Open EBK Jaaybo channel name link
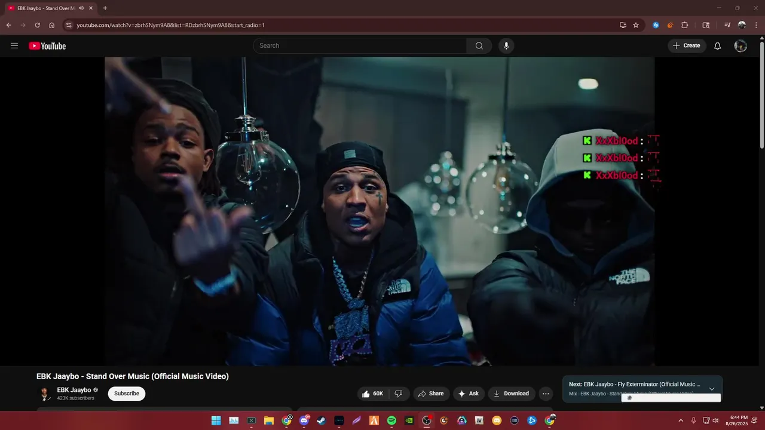This screenshot has width=765, height=430. click(74, 390)
